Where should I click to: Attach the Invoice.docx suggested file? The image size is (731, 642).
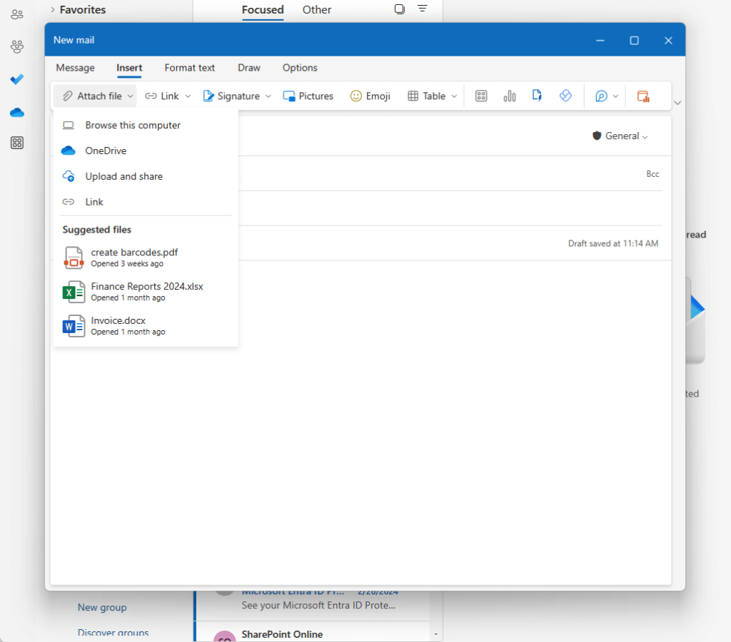[x=146, y=326]
